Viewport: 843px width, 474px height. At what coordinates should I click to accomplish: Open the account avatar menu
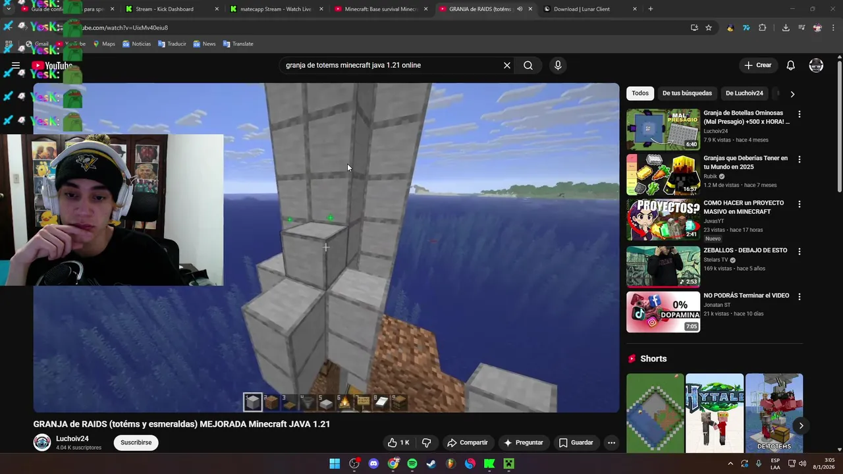816,65
